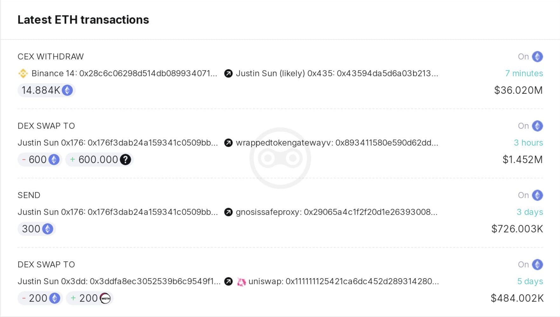
Task: Open Justin Sun (likely) 0x435 address
Action: click(337, 74)
